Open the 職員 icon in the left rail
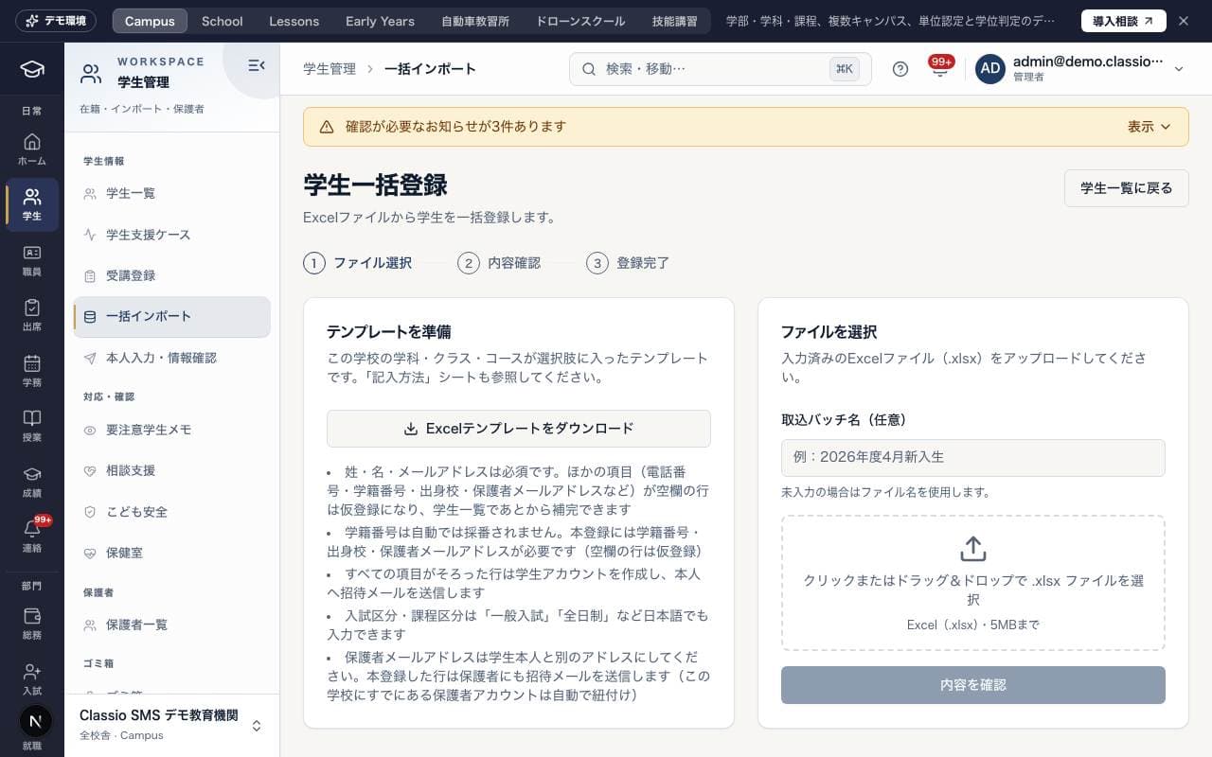The width and height of the screenshot is (1212, 757). pyautogui.click(x=32, y=260)
